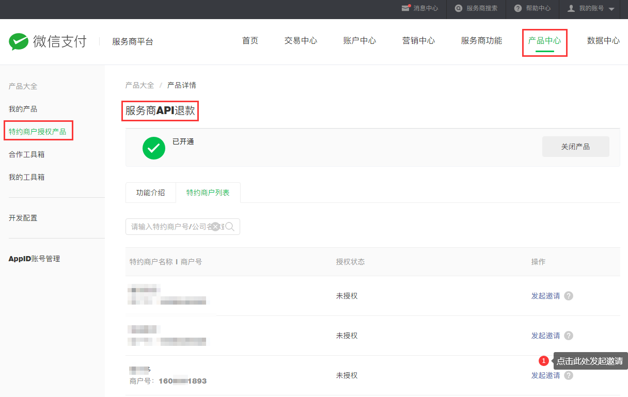Image resolution: width=628 pixels, height=397 pixels.
Task: Open 我的工具箱 in the sidebar
Action: coord(26,177)
